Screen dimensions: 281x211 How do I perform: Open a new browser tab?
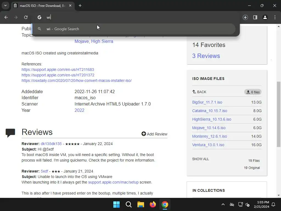[80, 5]
